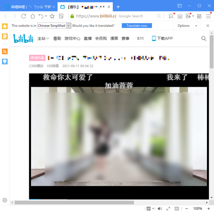
Task: Open reader mode icon in the toolbar
Action: tap(61, 16)
